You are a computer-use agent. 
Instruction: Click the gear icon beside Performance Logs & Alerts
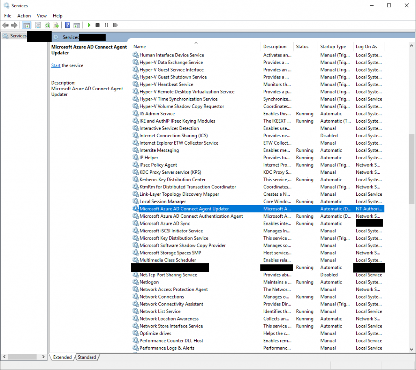pyautogui.click(x=136, y=348)
